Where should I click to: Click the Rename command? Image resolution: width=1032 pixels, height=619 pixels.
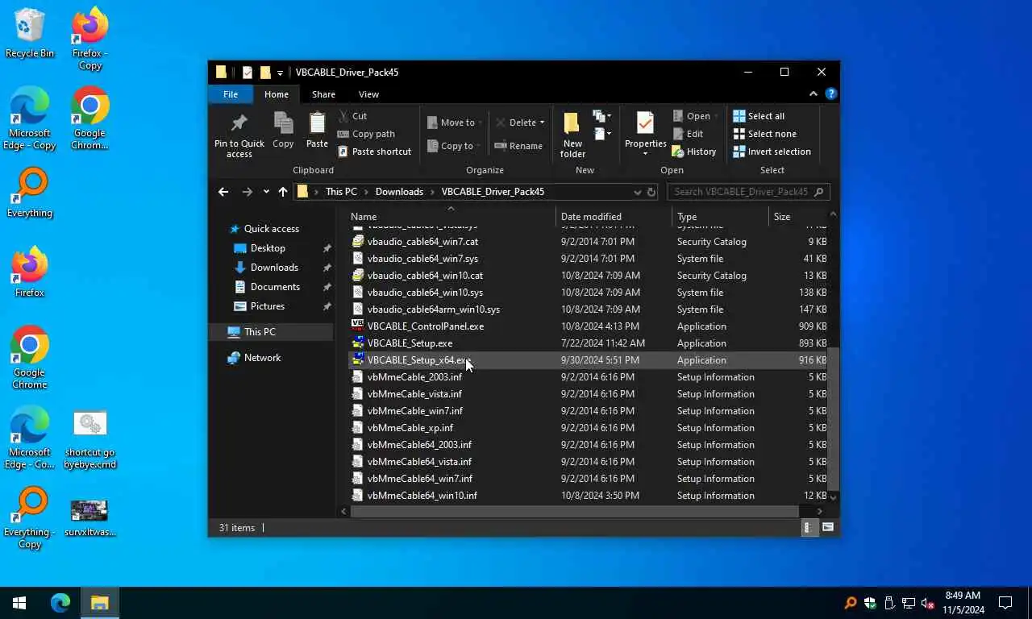tap(518, 146)
